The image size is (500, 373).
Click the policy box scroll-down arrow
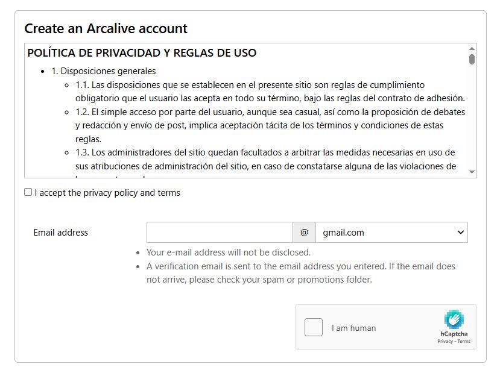pyautogui.click(x=472, y=172)
